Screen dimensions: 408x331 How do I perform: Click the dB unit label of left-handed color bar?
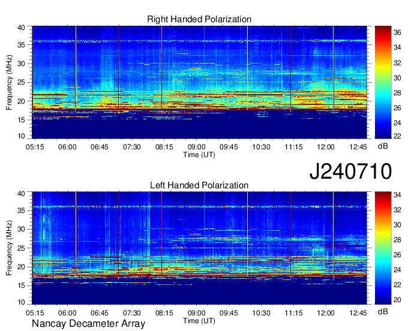point(383,312)
